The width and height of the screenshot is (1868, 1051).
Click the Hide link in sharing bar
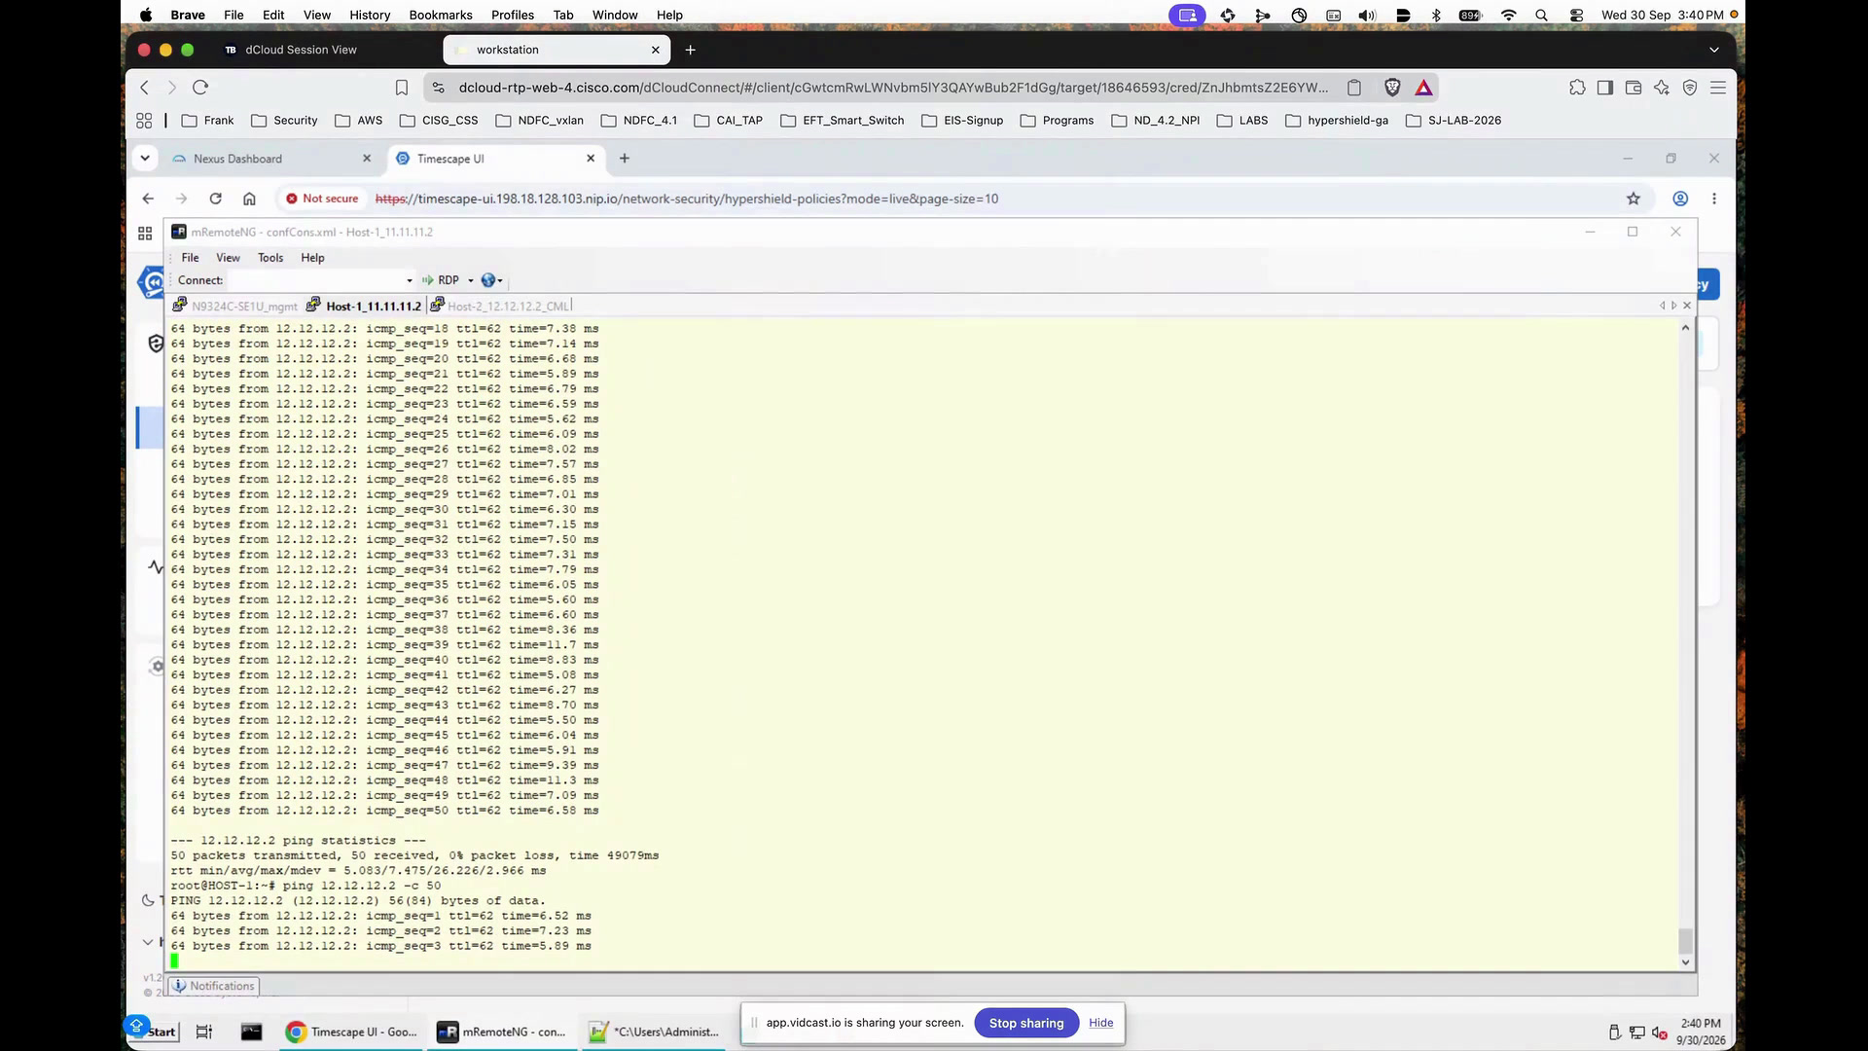1100,1023
